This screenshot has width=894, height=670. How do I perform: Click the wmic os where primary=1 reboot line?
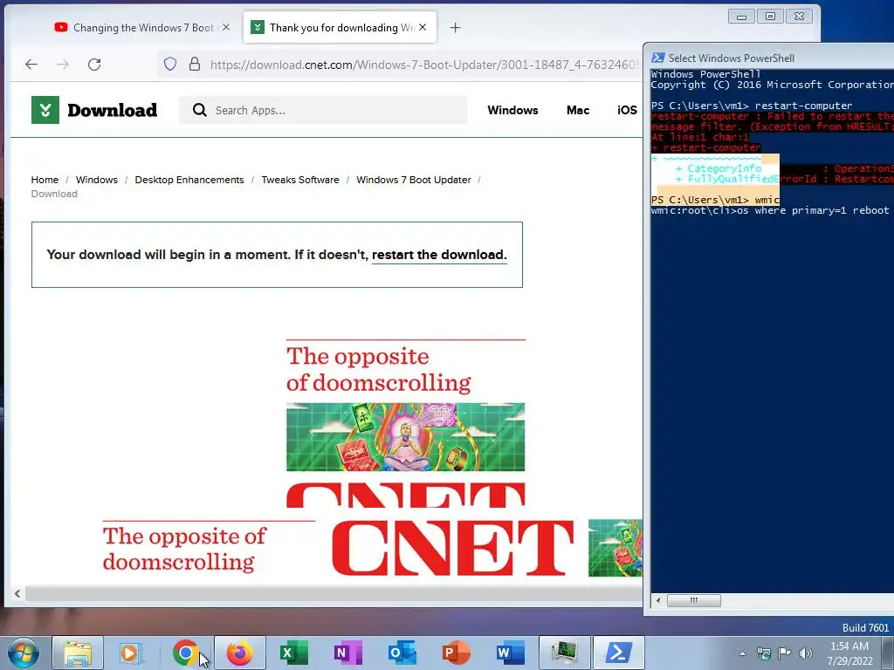click(770, 210)
